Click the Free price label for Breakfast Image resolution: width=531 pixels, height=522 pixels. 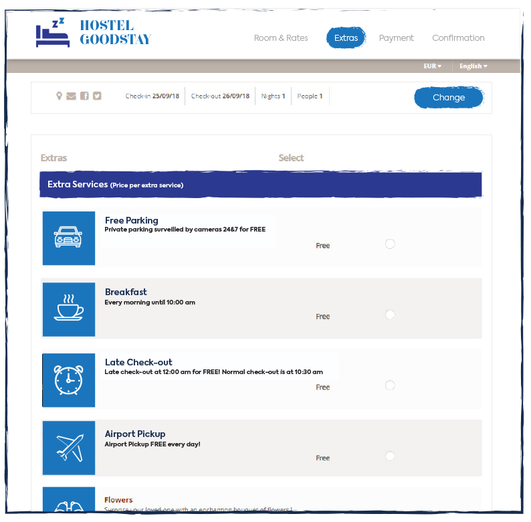coord(323,317)
